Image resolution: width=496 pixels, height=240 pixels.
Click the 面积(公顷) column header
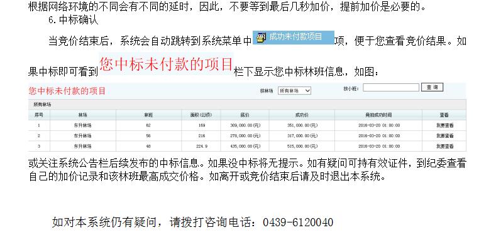(x=201, y=115)
